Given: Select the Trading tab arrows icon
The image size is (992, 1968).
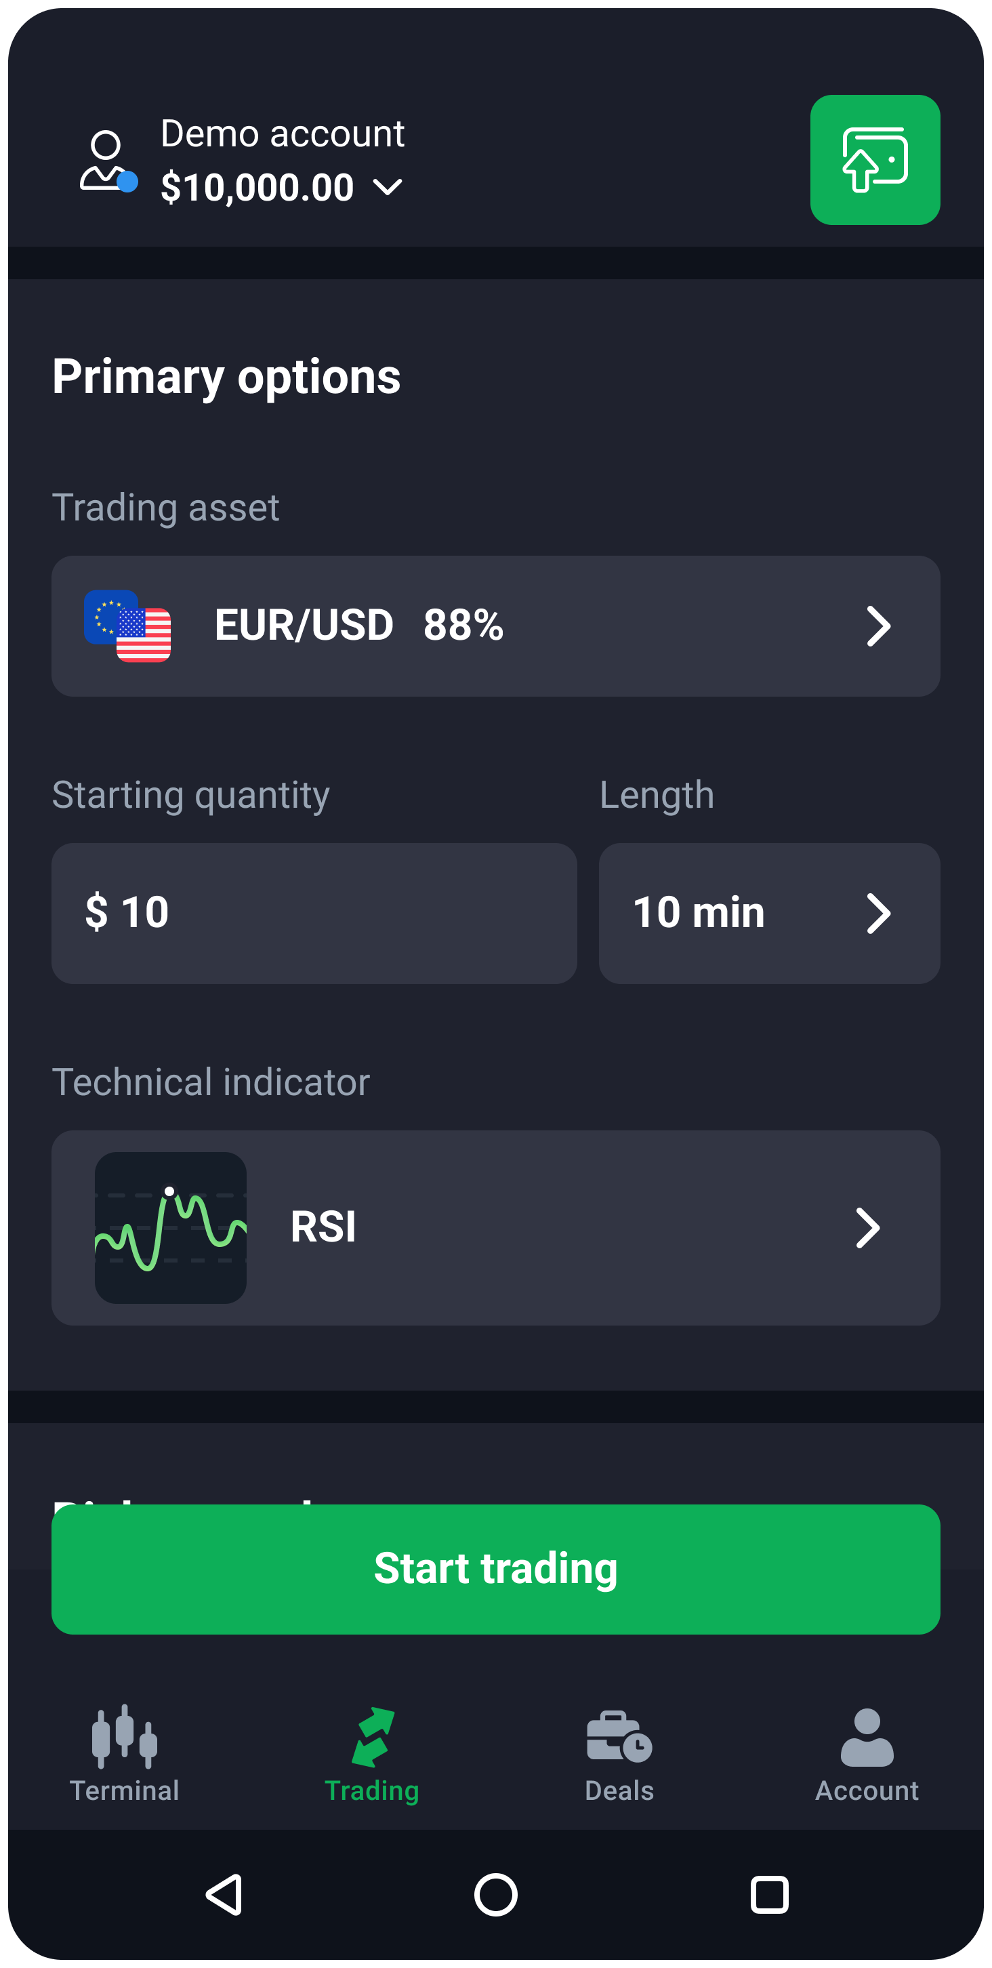Looking at the screenshot, I should [372, 1738].
